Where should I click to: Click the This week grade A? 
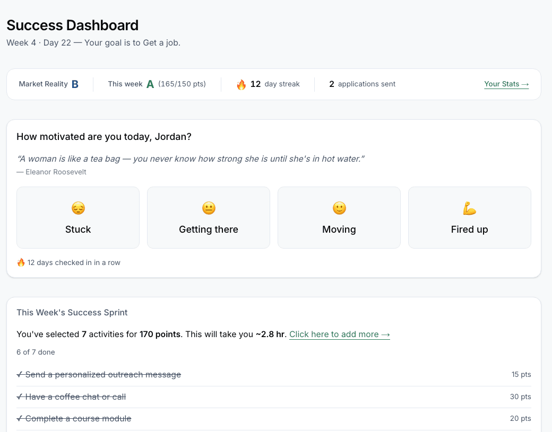(150, 84)
